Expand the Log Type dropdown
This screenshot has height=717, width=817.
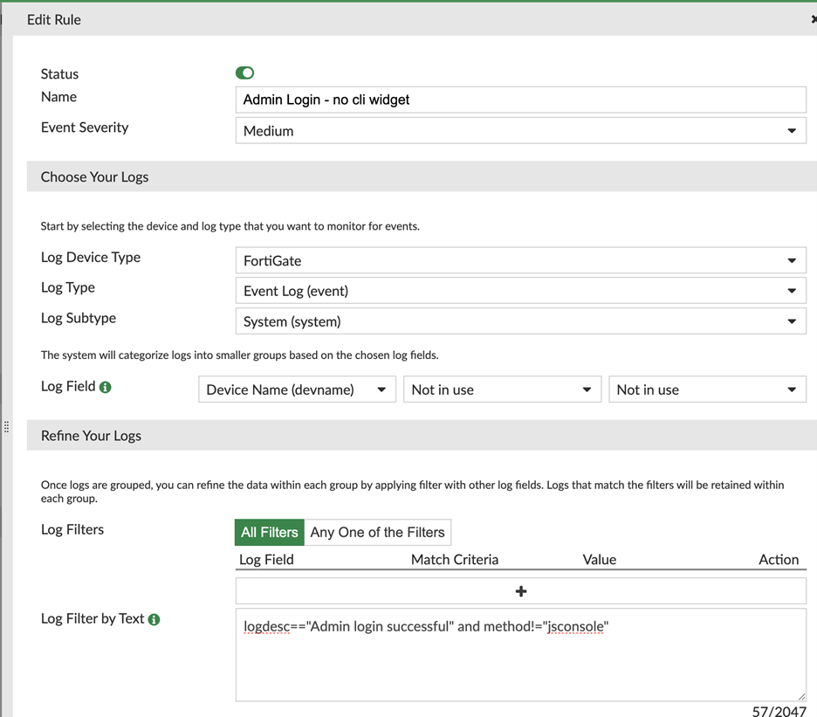520,291
